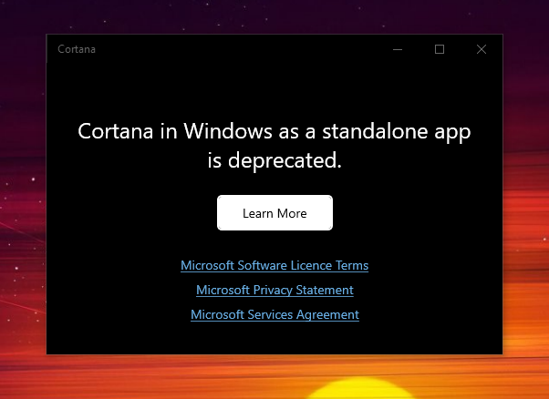Click the Learn More button
The height and width of the screenshot is (399, 549).
(x=274, y=213)
